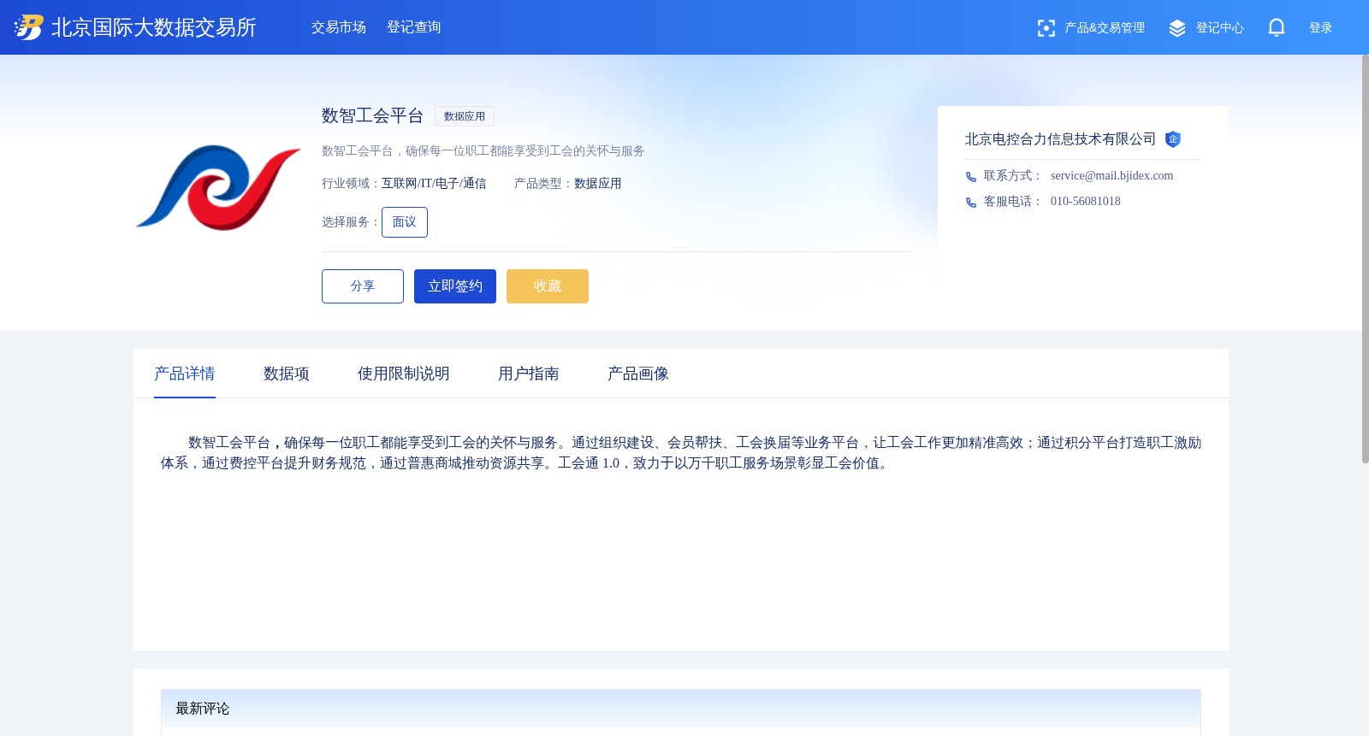1369x736 pixels.
Task: Open the 登记查询 menu
Action: (x=414, y=27)
